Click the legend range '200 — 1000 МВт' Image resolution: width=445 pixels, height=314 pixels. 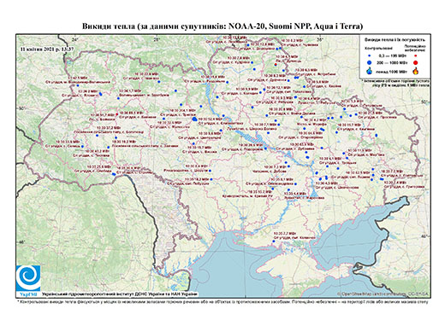pos(393,62)
